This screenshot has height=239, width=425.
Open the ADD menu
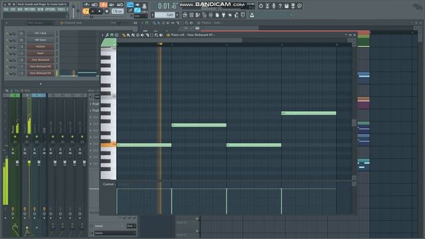pos(20,9)
